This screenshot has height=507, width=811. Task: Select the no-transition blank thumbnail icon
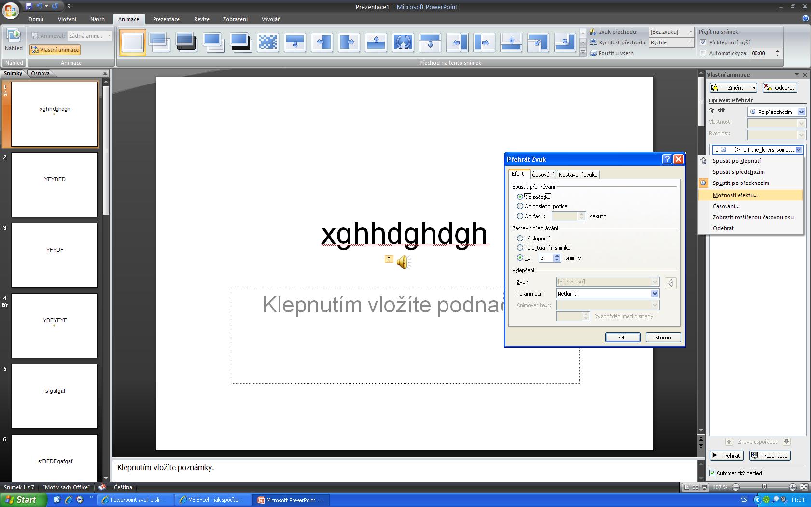(133, 42)
